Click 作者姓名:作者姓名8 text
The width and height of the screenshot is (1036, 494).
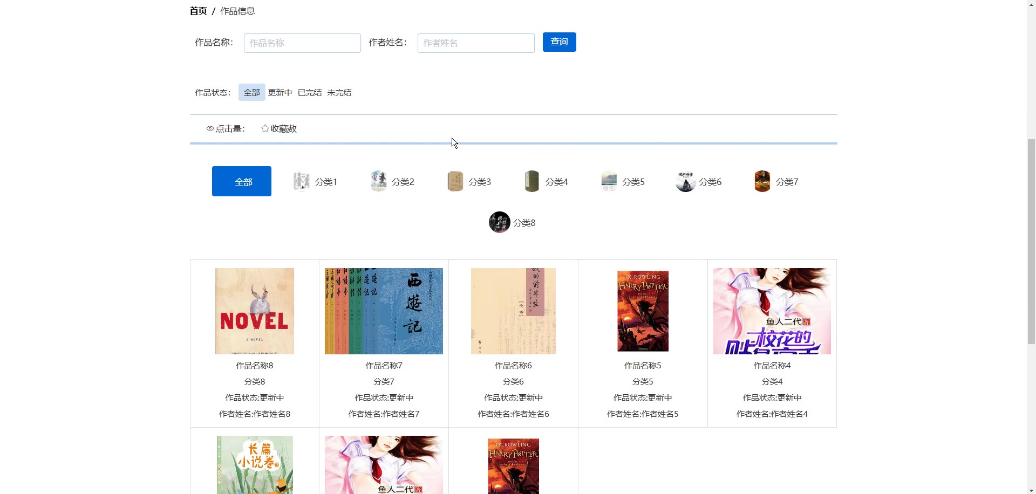[x=255, y=414]
